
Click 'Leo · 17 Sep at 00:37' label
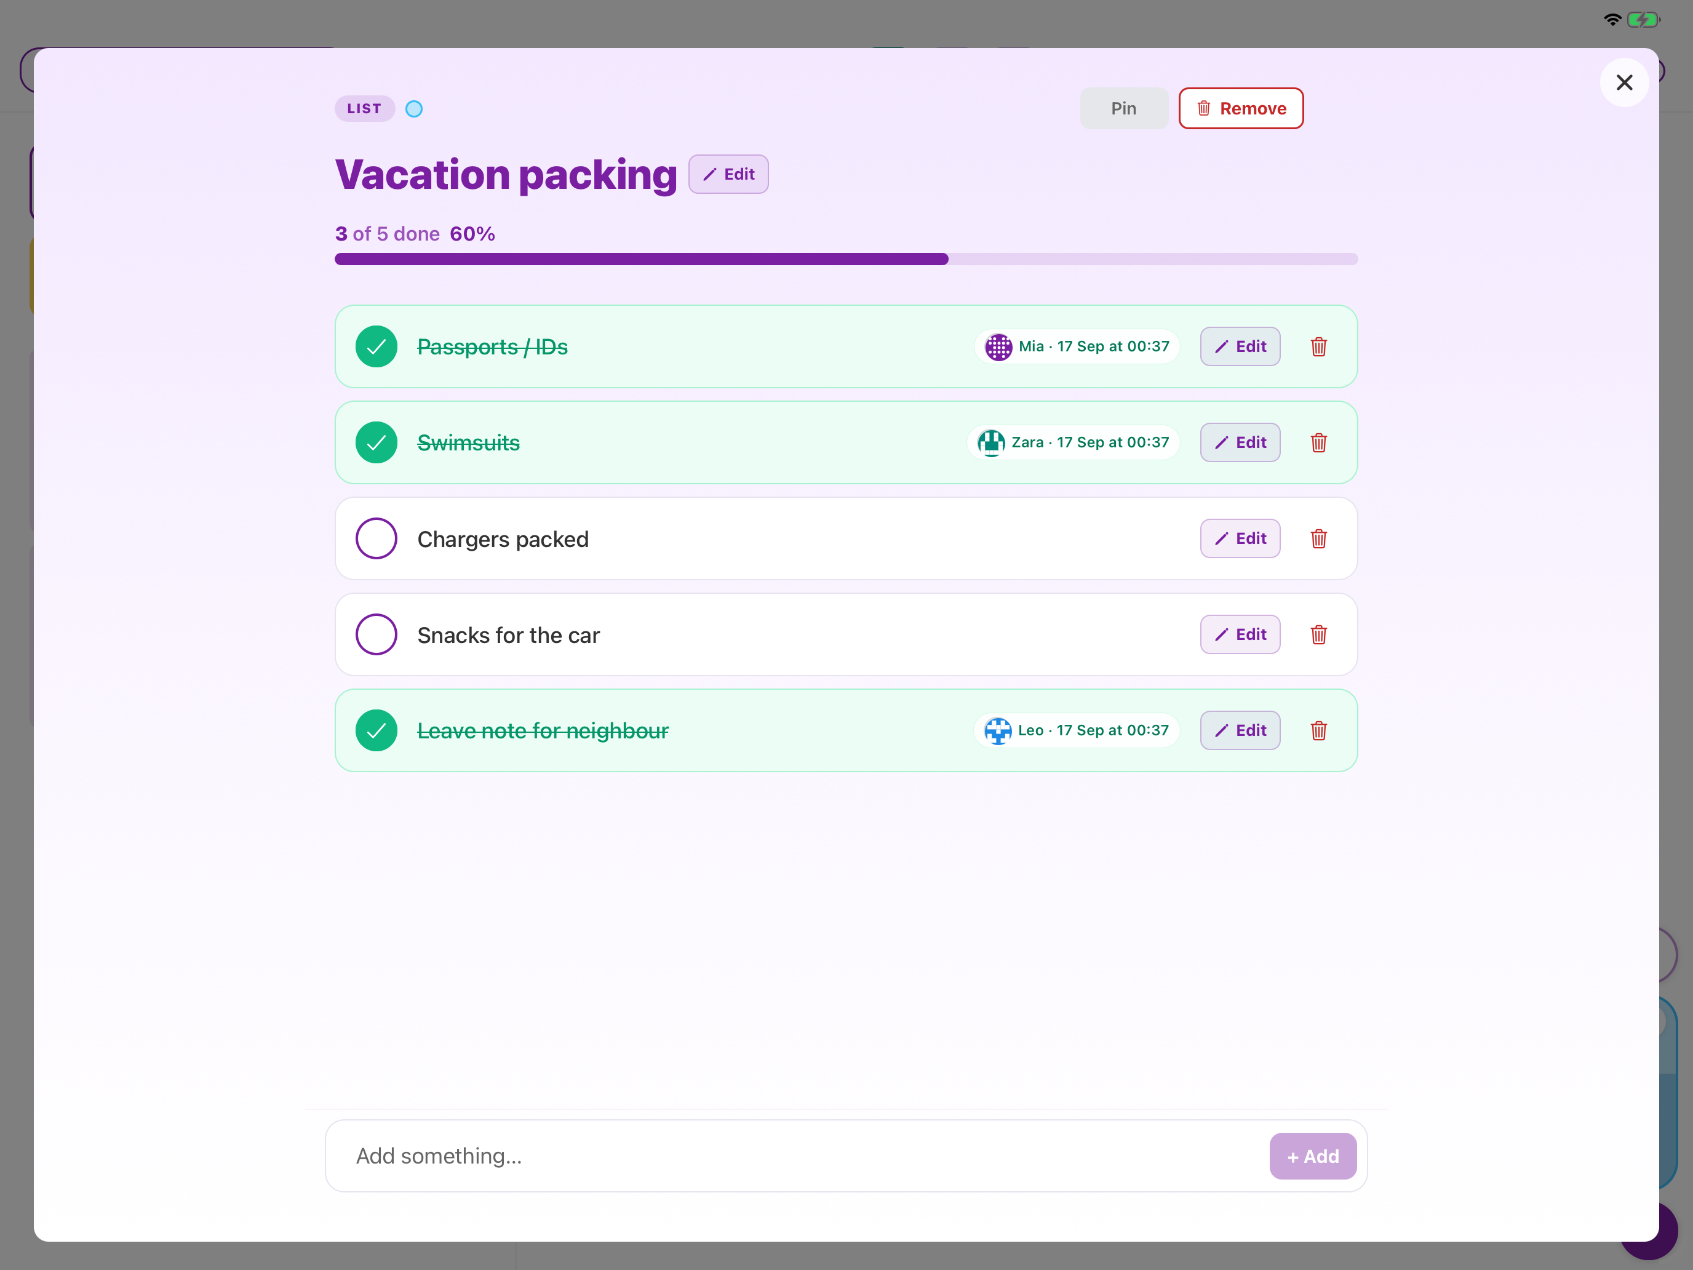(x=1093, y=731)
